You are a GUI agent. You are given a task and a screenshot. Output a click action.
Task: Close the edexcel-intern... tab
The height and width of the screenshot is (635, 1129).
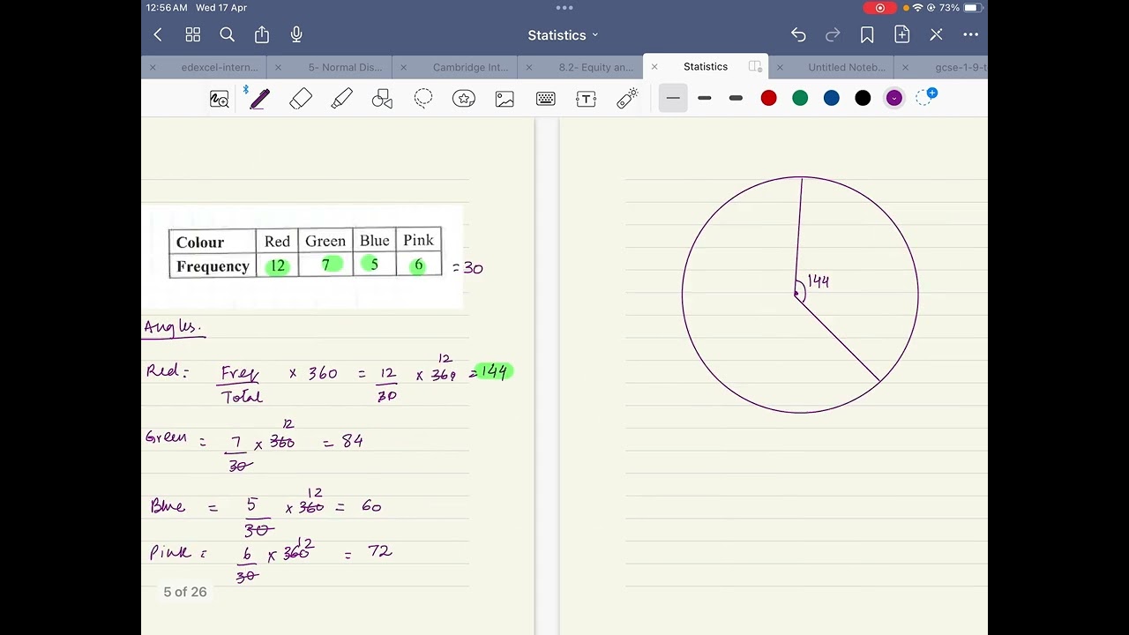tap(153, 67)
